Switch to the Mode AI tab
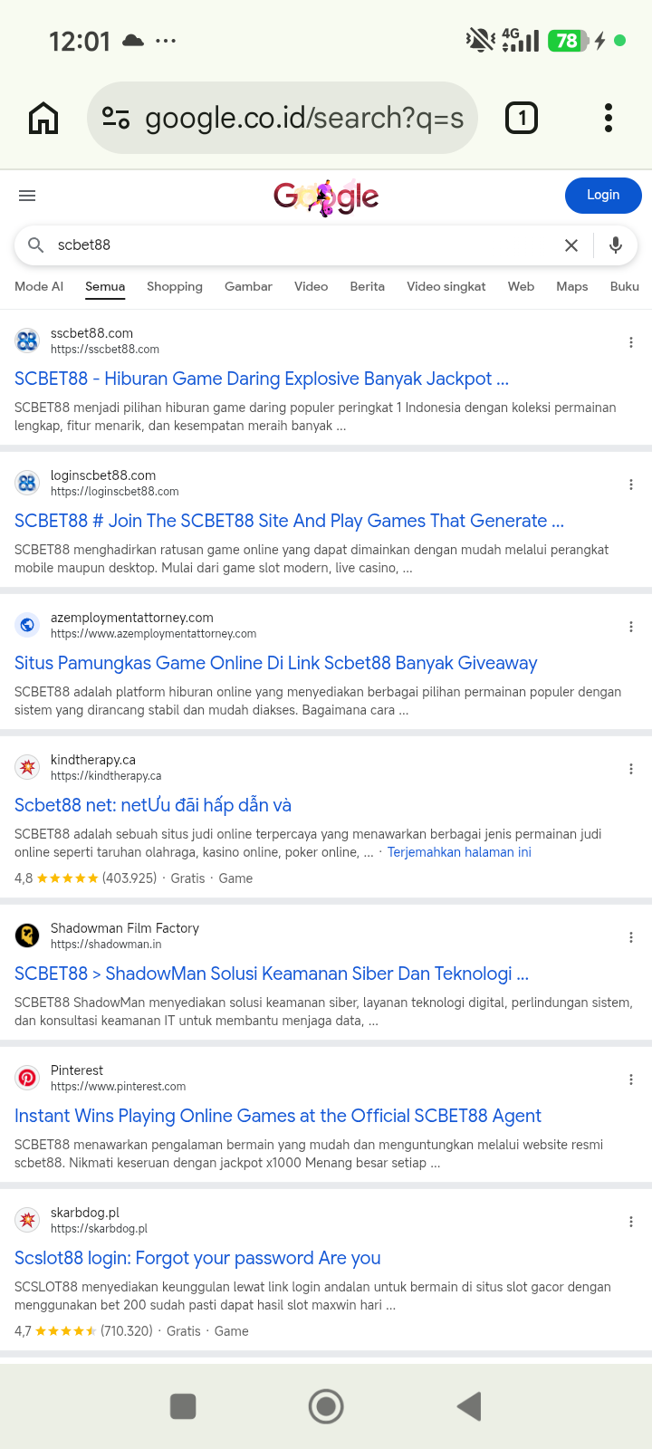The height and width of the screenshot is (1449, 652). [x=39, y=286]
